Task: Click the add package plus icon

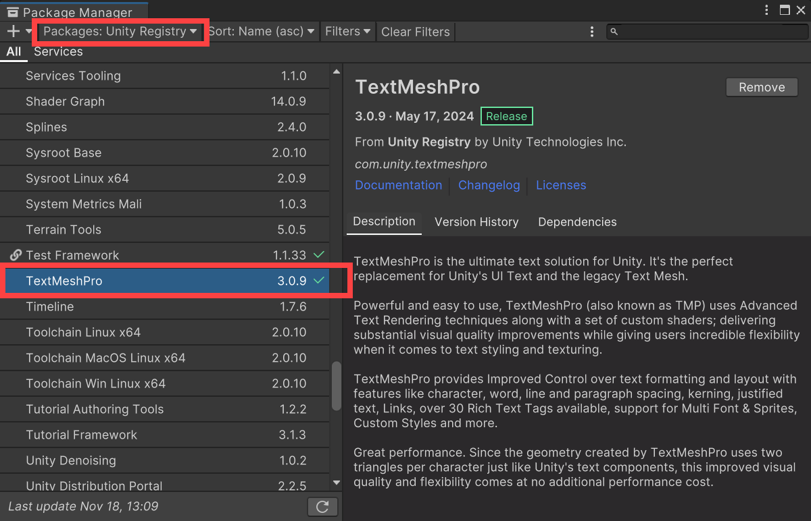Action: coord(14,31)
